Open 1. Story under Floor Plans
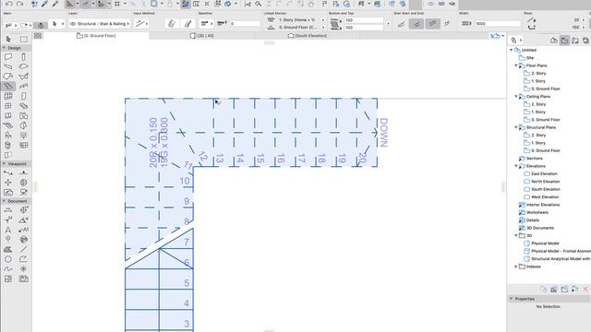The width and height of the screenshot is (591, 332). [538, 81]
